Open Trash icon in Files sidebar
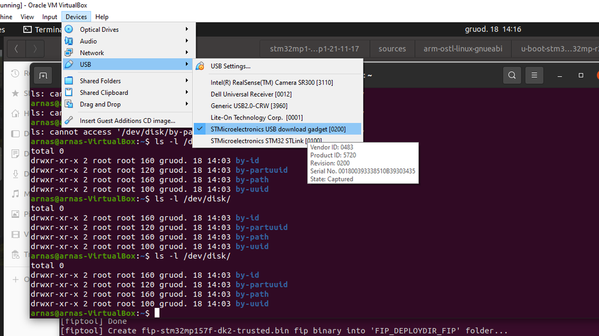This screenshot has height=336, width=599. [15, 254]
